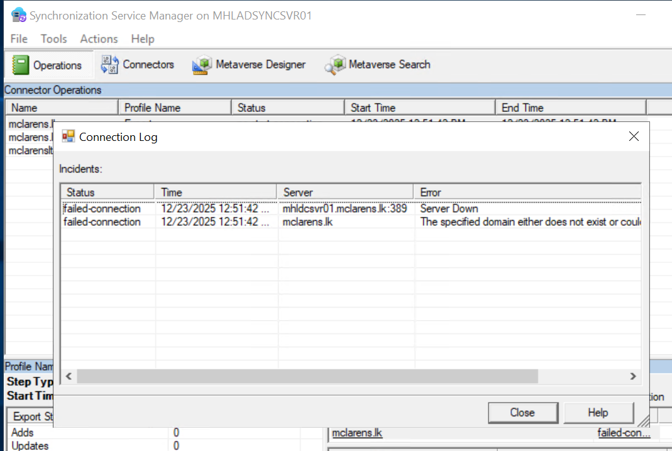Screen dimensions: 672x451
Task: Grab the Connection Log resize grip
Action: [644, 421]
